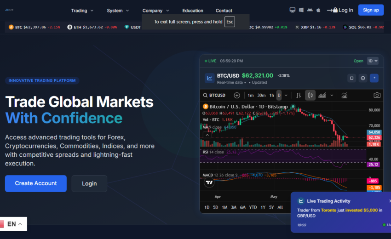Set chart range to 1M
The image size is (391, 239).
[x=224, y=207]
